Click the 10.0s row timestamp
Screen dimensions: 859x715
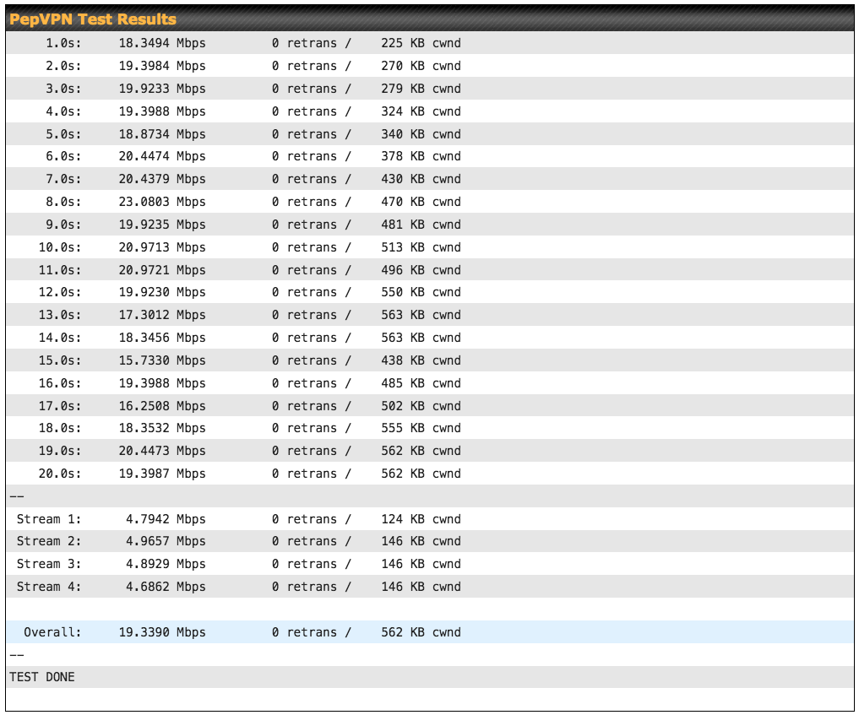[60, 247]
